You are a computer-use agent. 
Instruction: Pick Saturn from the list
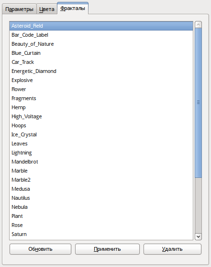point(101,234)
